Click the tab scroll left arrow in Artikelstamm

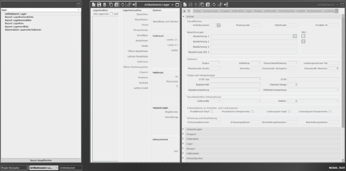point(184,11)
